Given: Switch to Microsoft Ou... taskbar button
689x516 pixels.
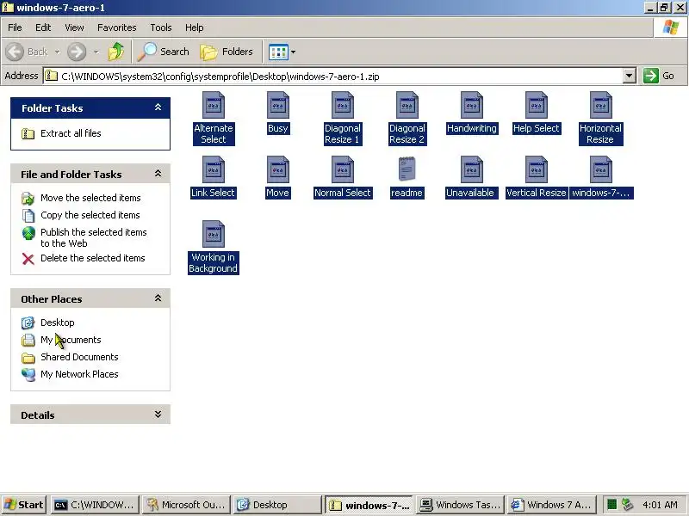Looking at the screenshot, I should pyautogui.click(x=186, y=505).
